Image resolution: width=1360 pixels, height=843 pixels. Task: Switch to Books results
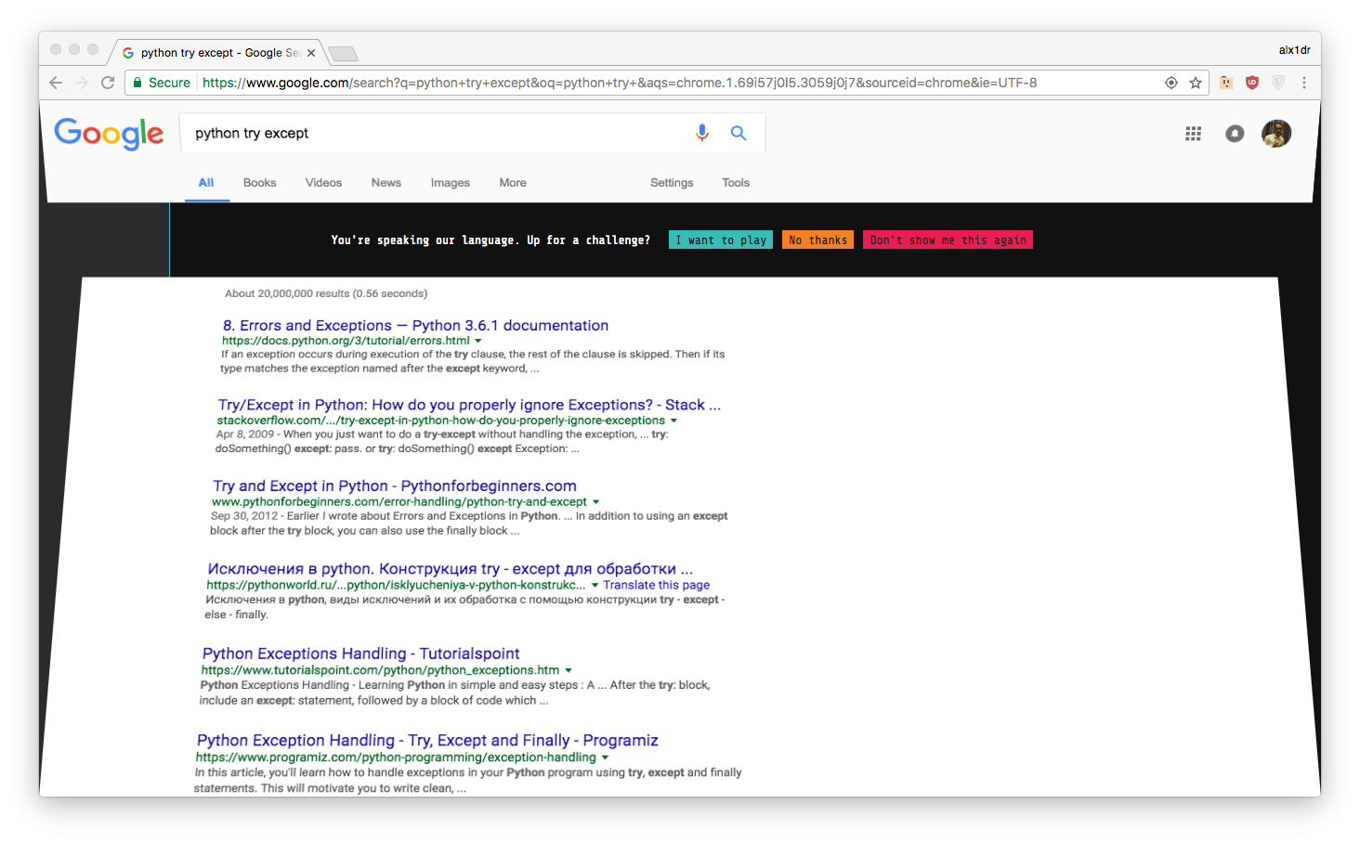point(260,183)
